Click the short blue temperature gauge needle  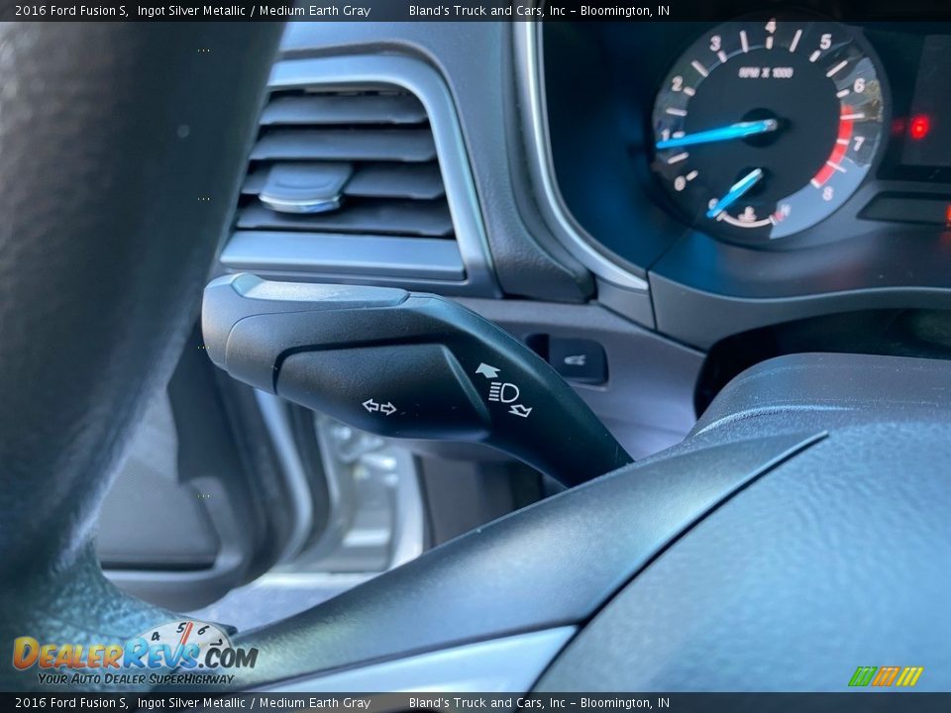tap(735, 192)
